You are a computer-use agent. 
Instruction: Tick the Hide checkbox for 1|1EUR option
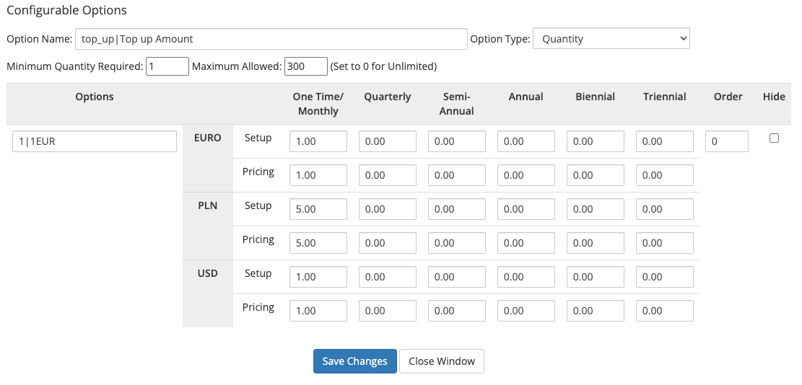point(774,138)
